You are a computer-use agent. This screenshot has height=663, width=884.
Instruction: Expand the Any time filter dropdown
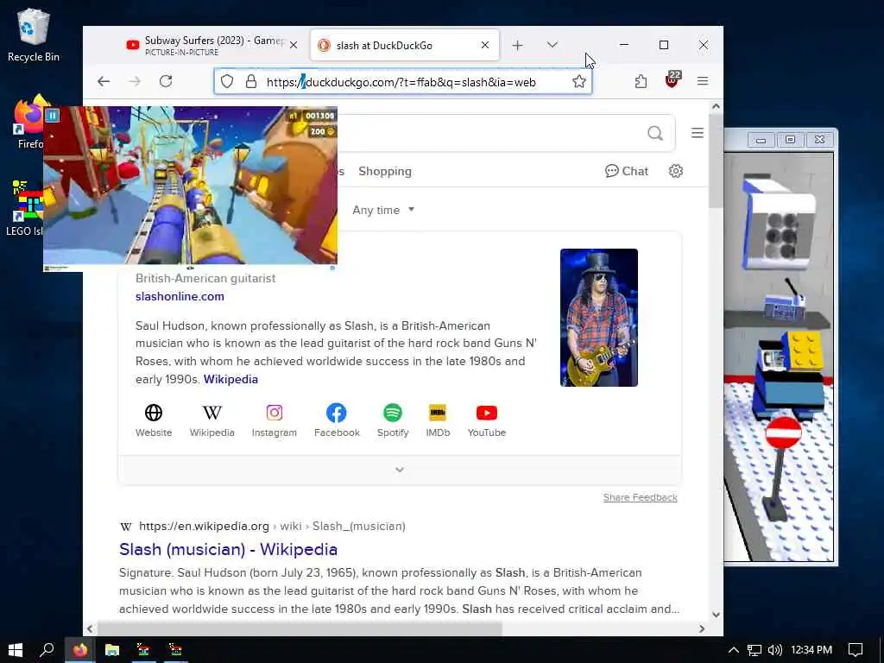(383, 210)
